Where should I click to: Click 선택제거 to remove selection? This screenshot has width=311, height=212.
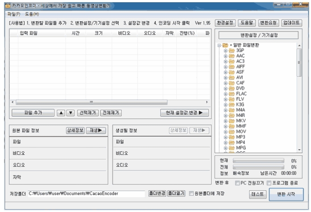click(x=87, y=113)
